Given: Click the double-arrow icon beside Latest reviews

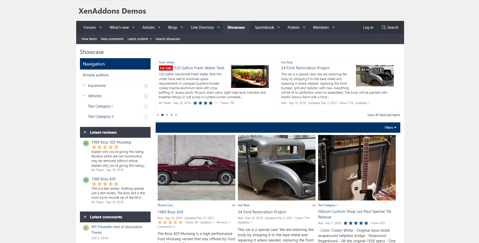Looking at the screenshot, I should pyautogui.click(x=85, y=132).
